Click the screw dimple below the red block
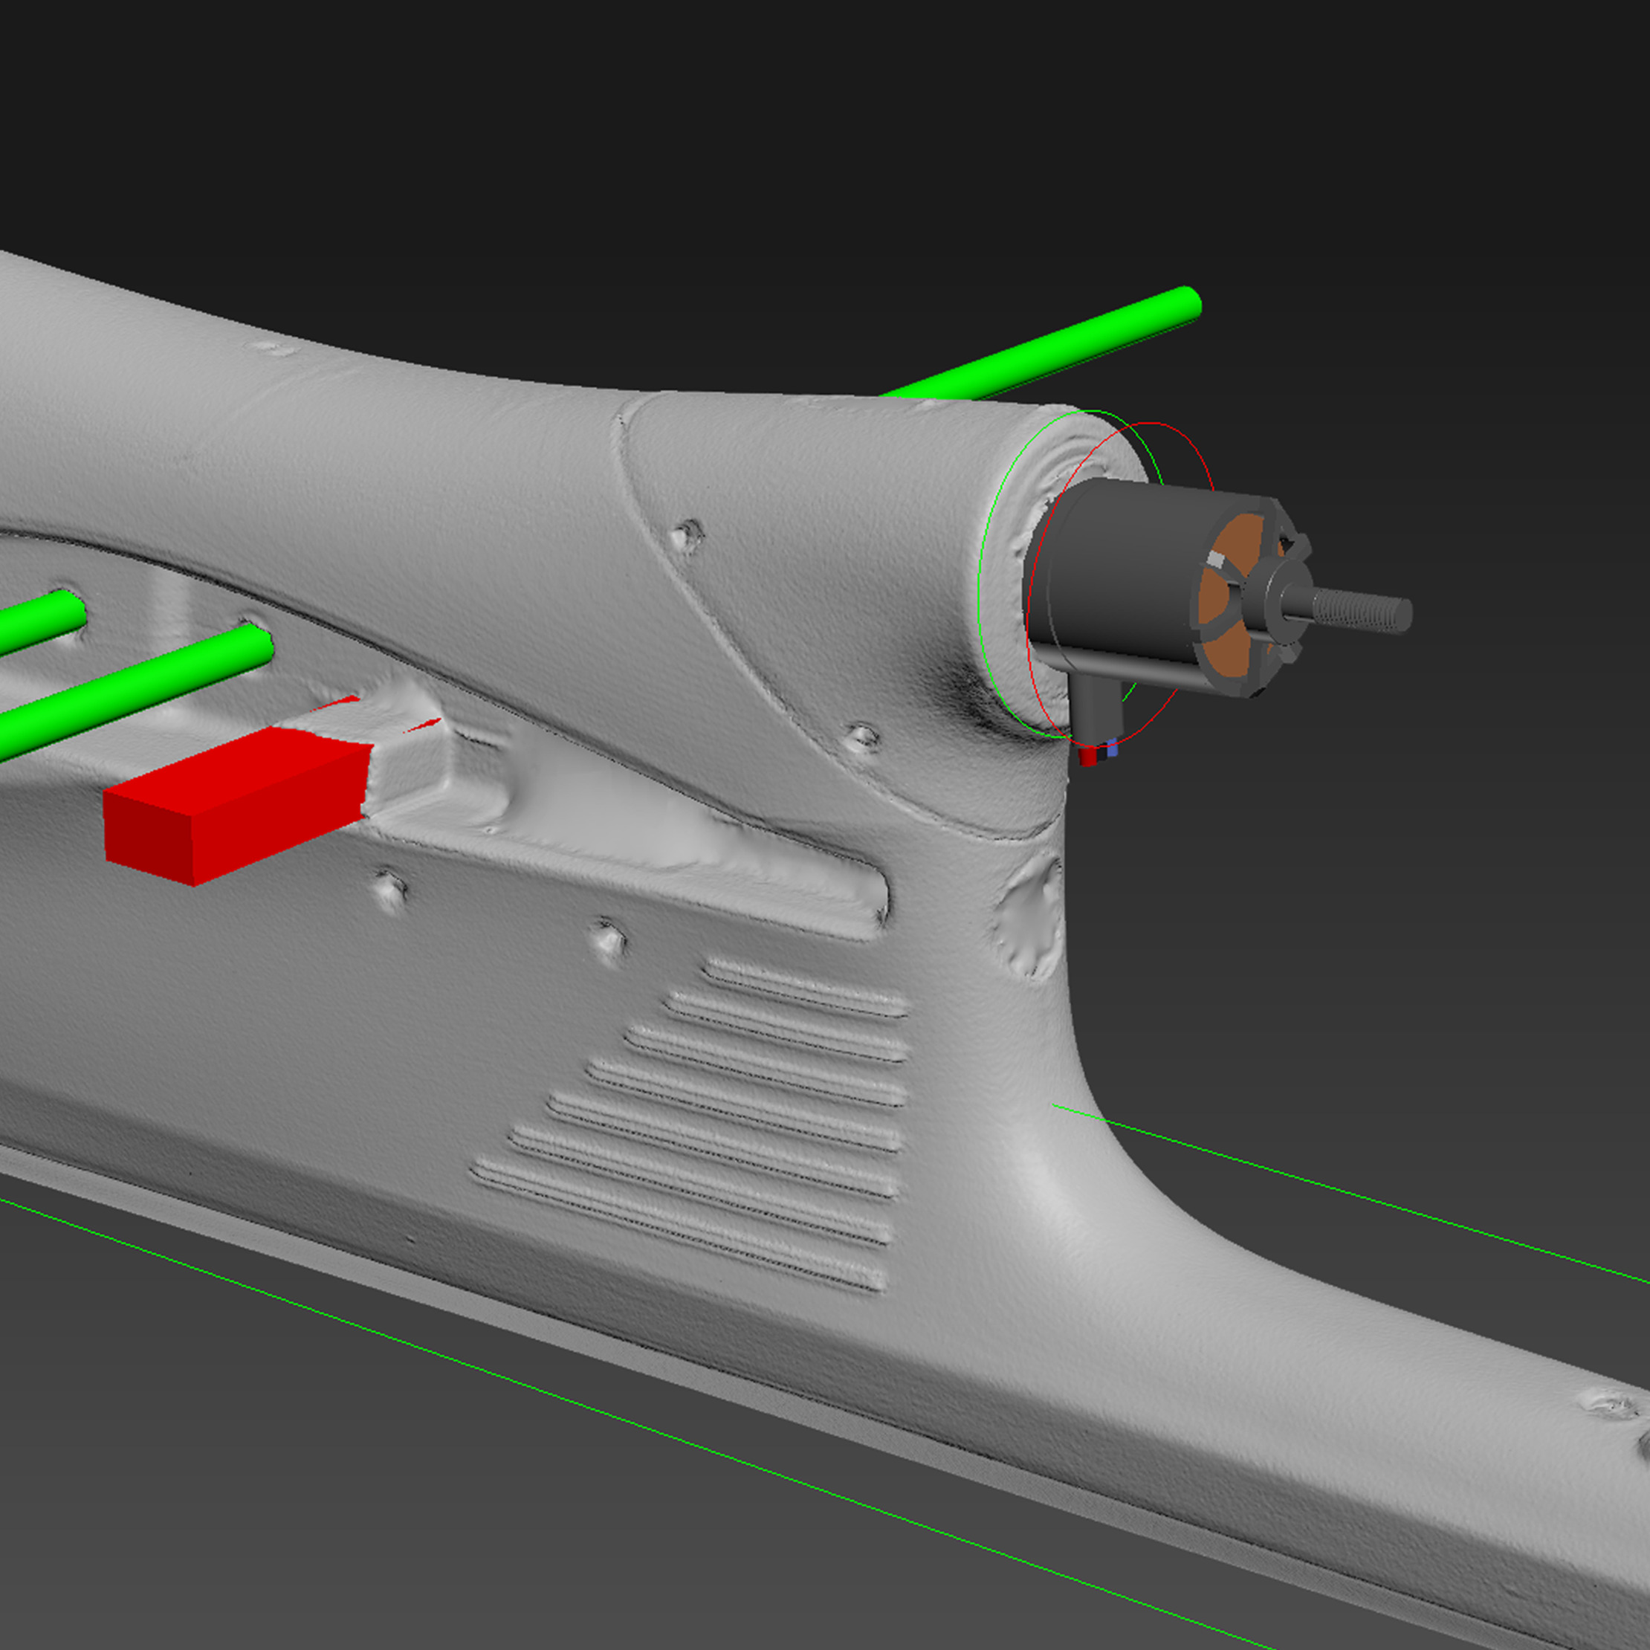Image resolution: width=1650 pixels, height=1650 pixels. 389,887
